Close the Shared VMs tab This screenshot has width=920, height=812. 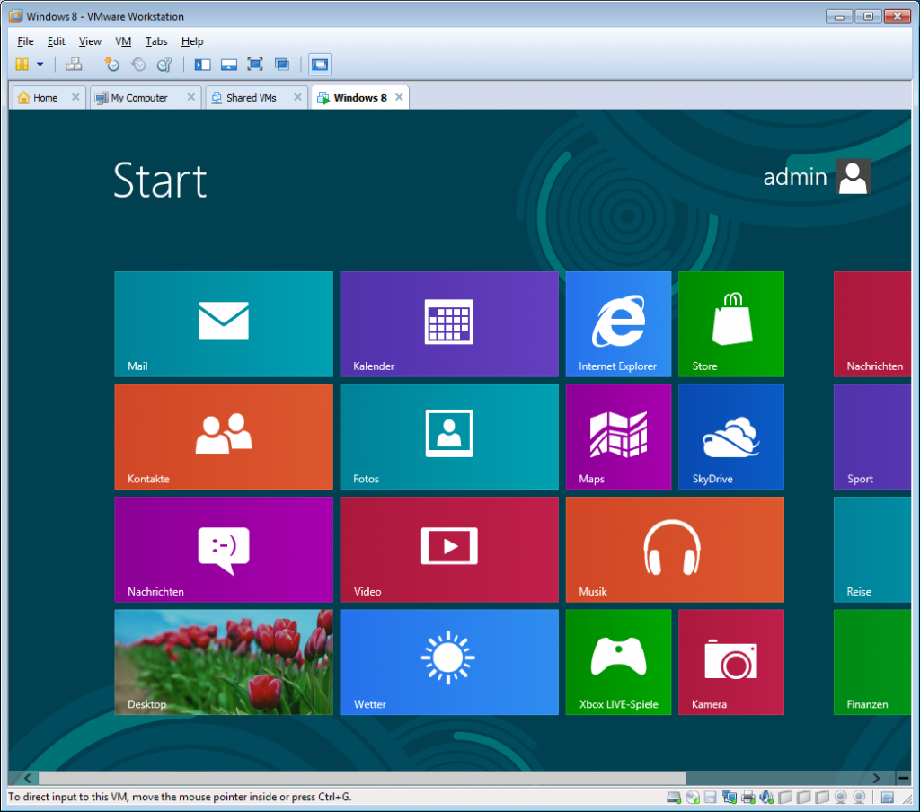tap(297, 97)
